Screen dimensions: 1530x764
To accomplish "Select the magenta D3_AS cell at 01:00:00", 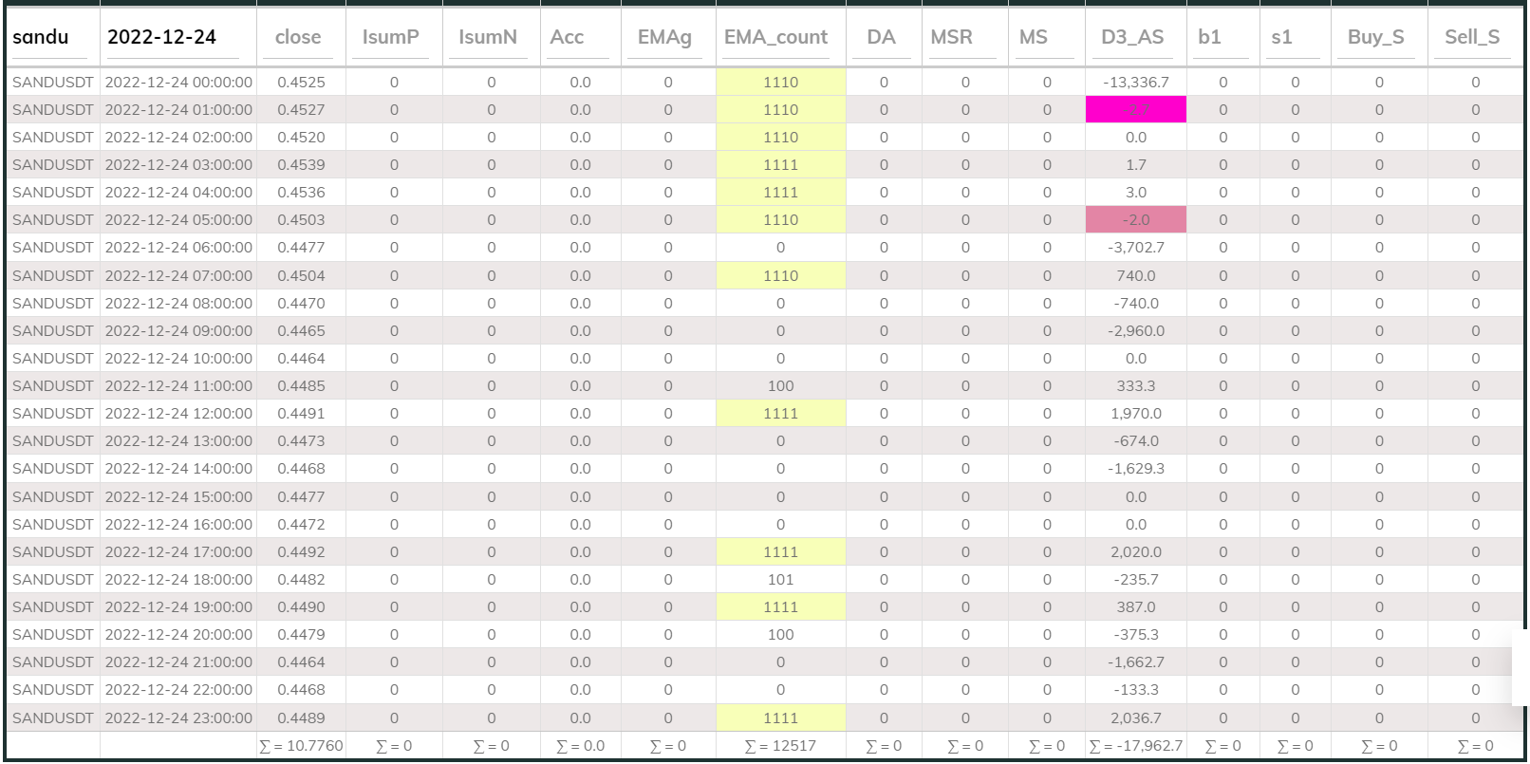I will (1135, 110).
